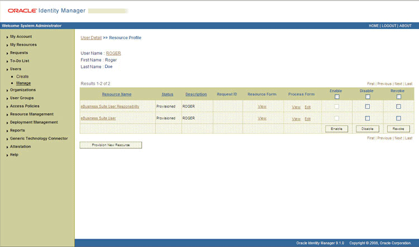The width and height of the screenshot is (419, 247).
Task: View process form for eBusiness Suite User
Action: coord(296,119)
